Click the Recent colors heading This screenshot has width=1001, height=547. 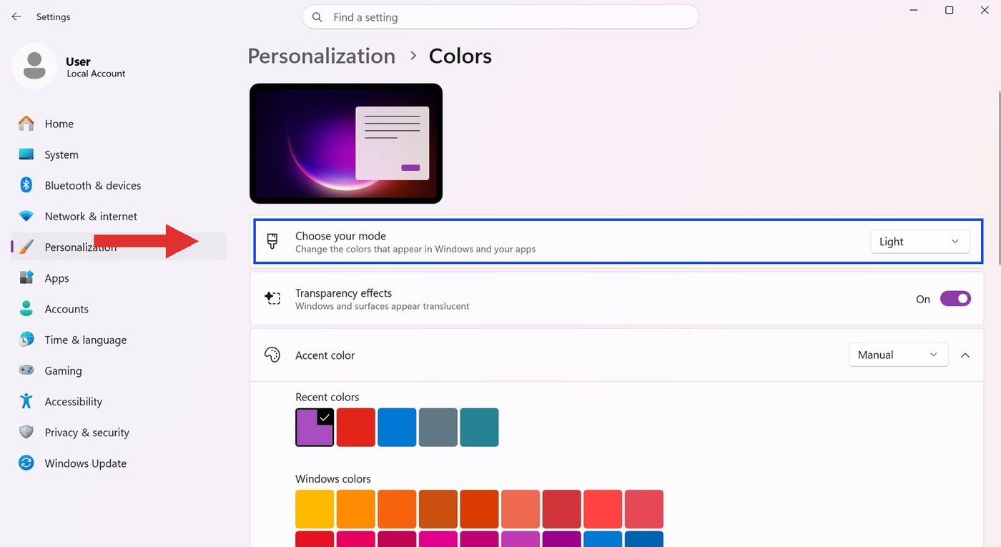327,397
